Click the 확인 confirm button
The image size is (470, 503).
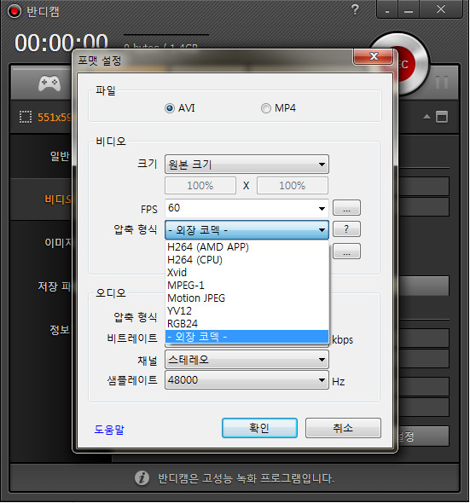click(x=259, y=428)
